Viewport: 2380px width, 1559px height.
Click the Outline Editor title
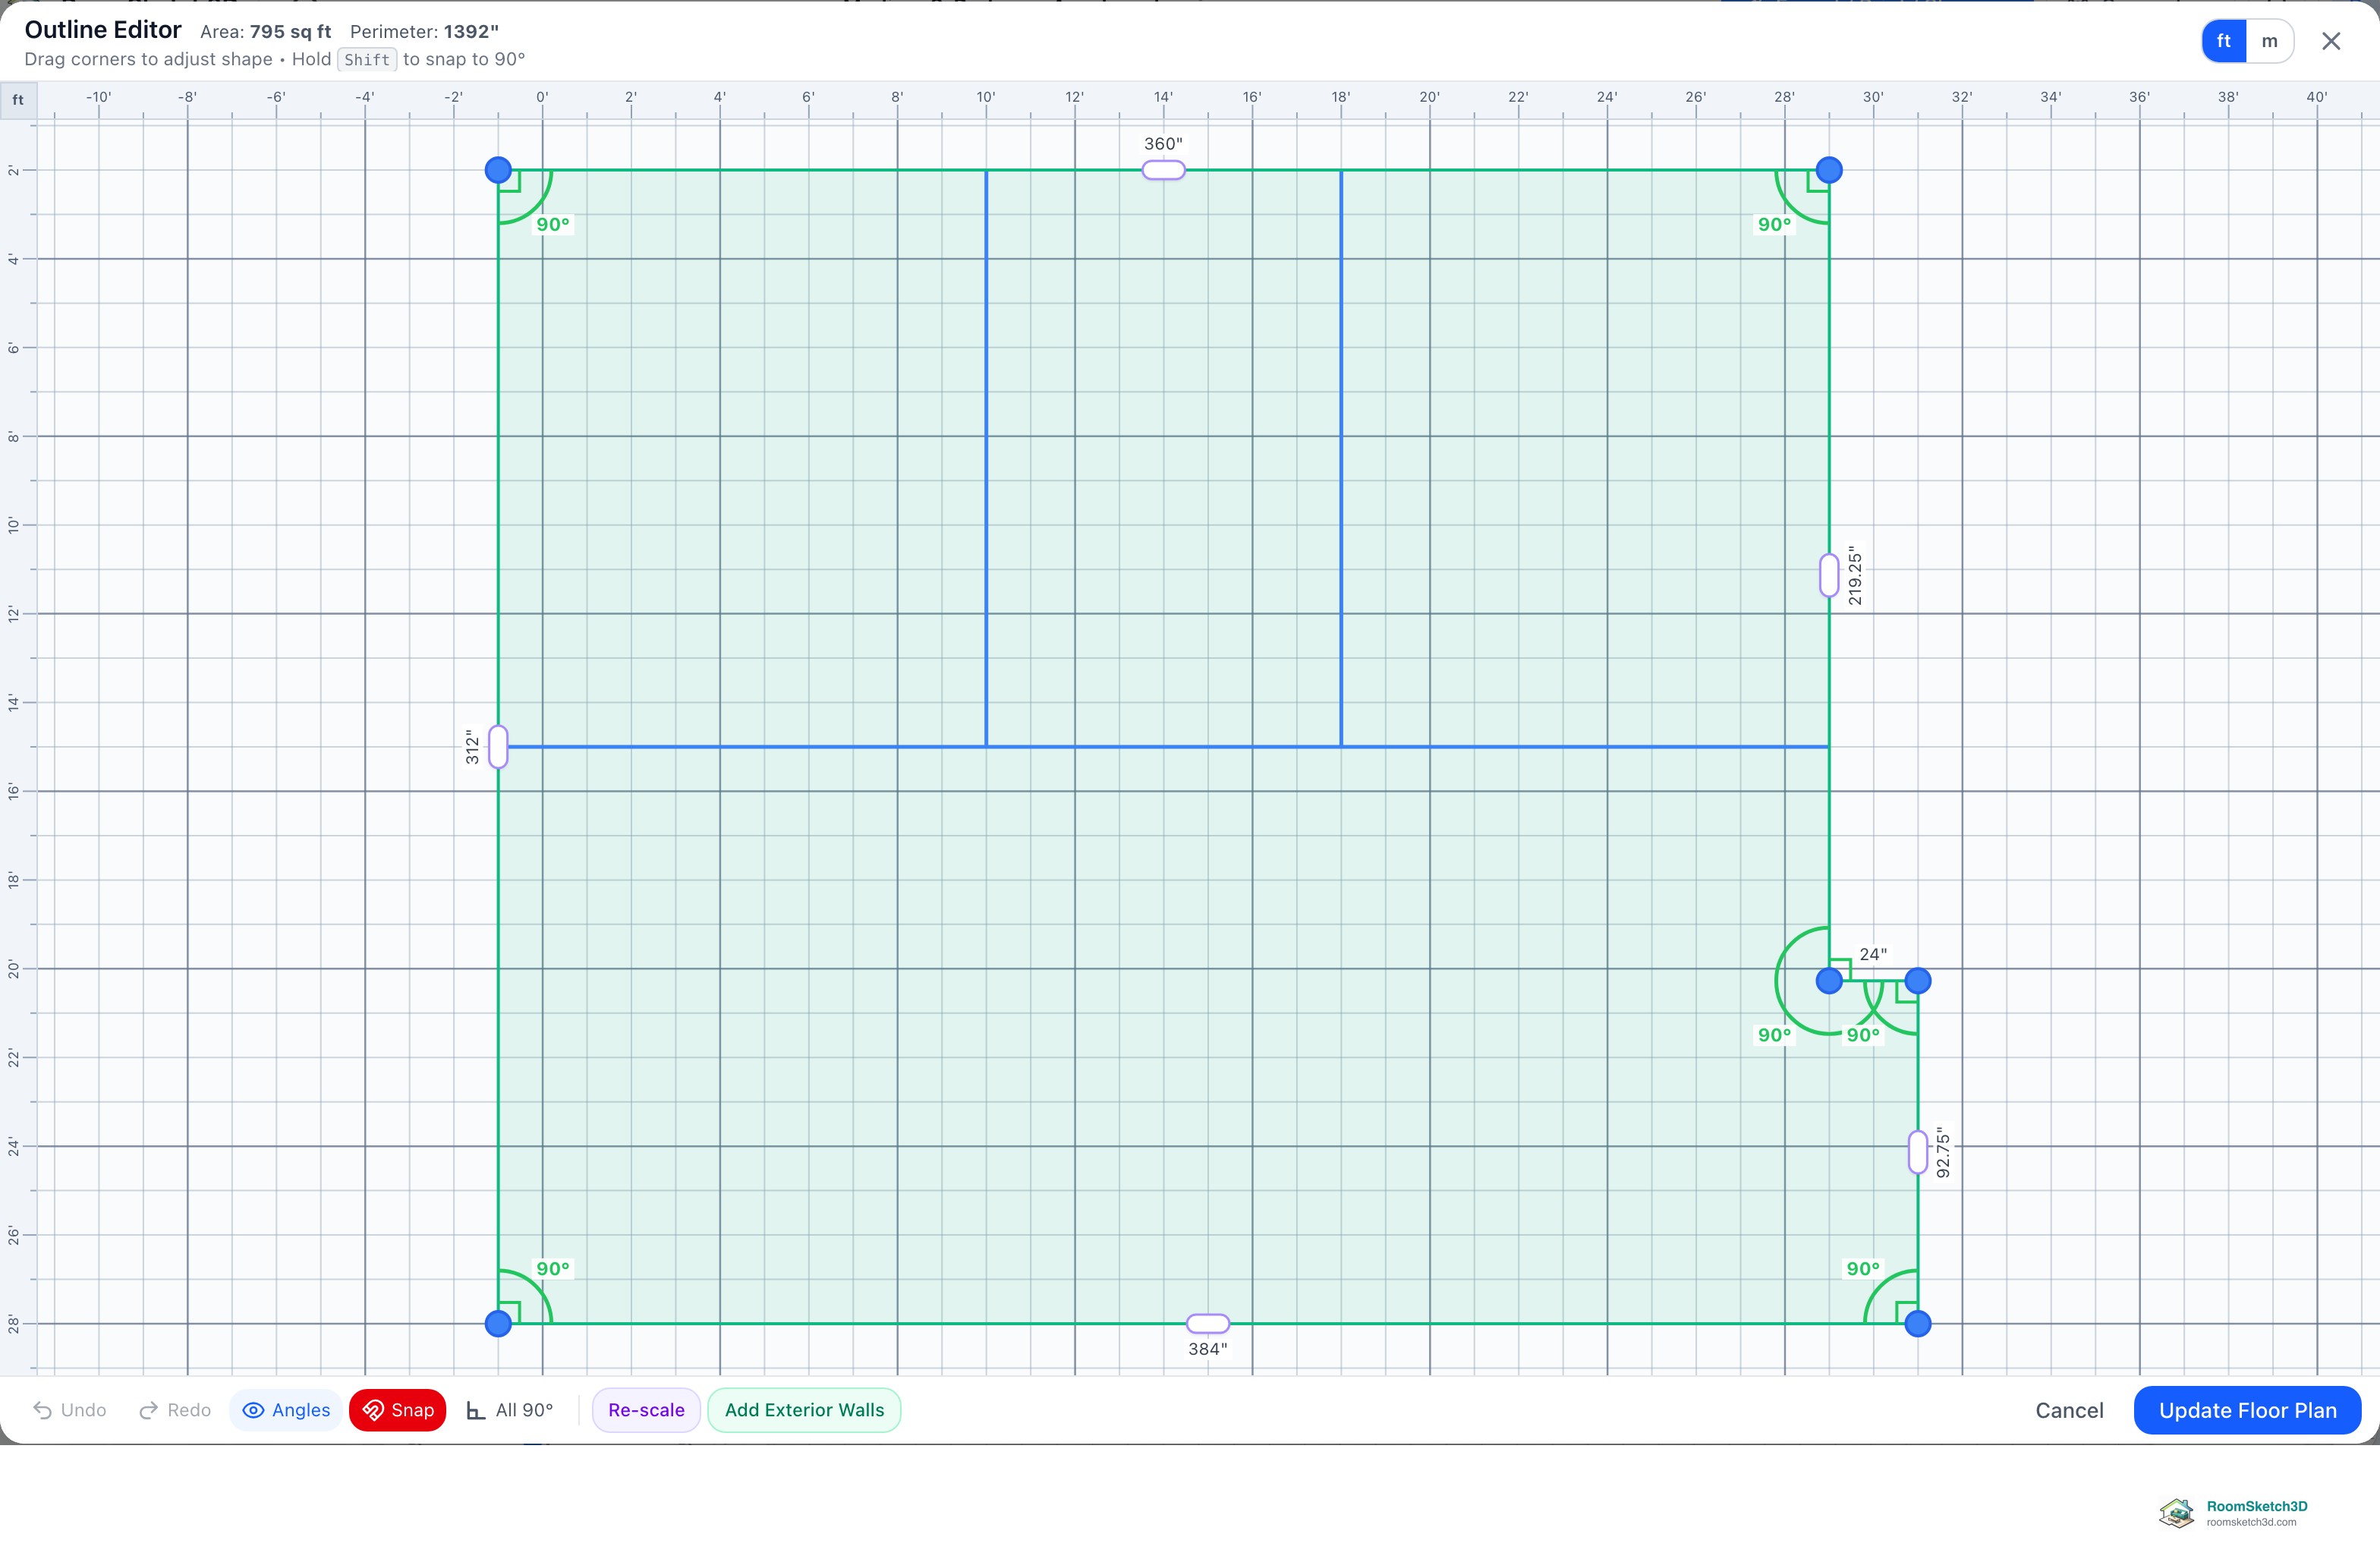click(103, 29)
